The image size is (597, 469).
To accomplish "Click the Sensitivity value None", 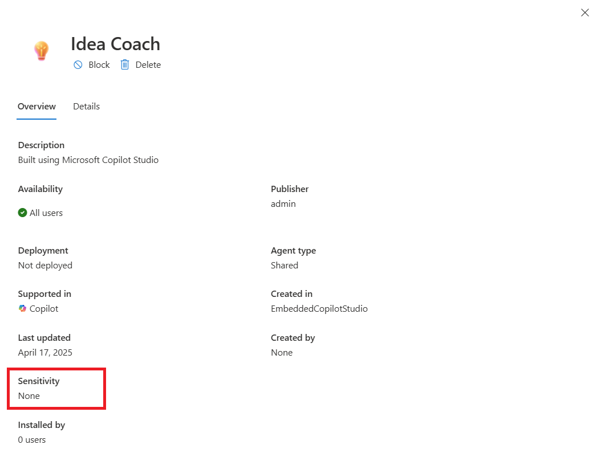I will (x=29, y=396).
